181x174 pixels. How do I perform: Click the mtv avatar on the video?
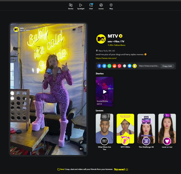[x=16, y=29]
